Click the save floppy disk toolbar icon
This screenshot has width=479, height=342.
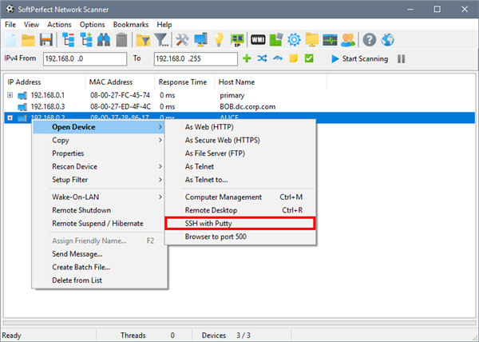coord(47,40)
